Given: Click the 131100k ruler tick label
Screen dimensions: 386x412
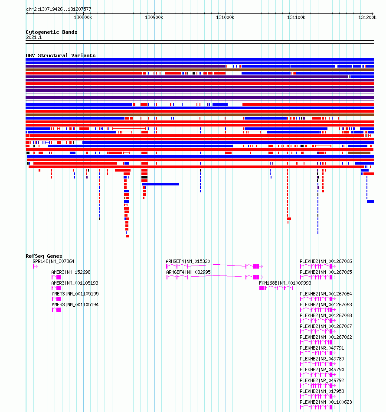Looking at the screenshot, I should point(296,18).
